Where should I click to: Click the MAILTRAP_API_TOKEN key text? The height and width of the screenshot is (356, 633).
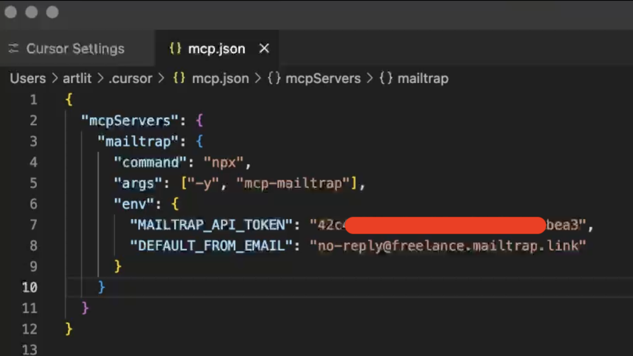tap(211, 225)
